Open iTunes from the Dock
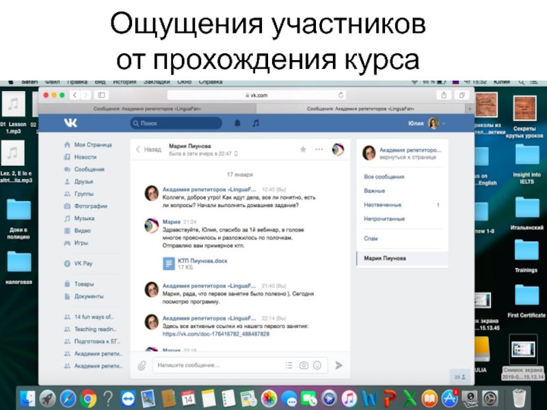 tap(349, 398)
